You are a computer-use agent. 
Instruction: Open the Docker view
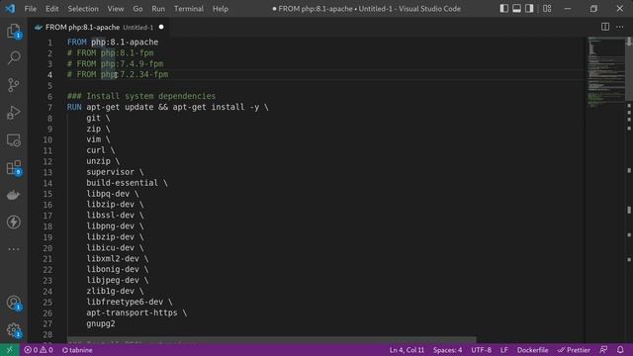(14, 195)
